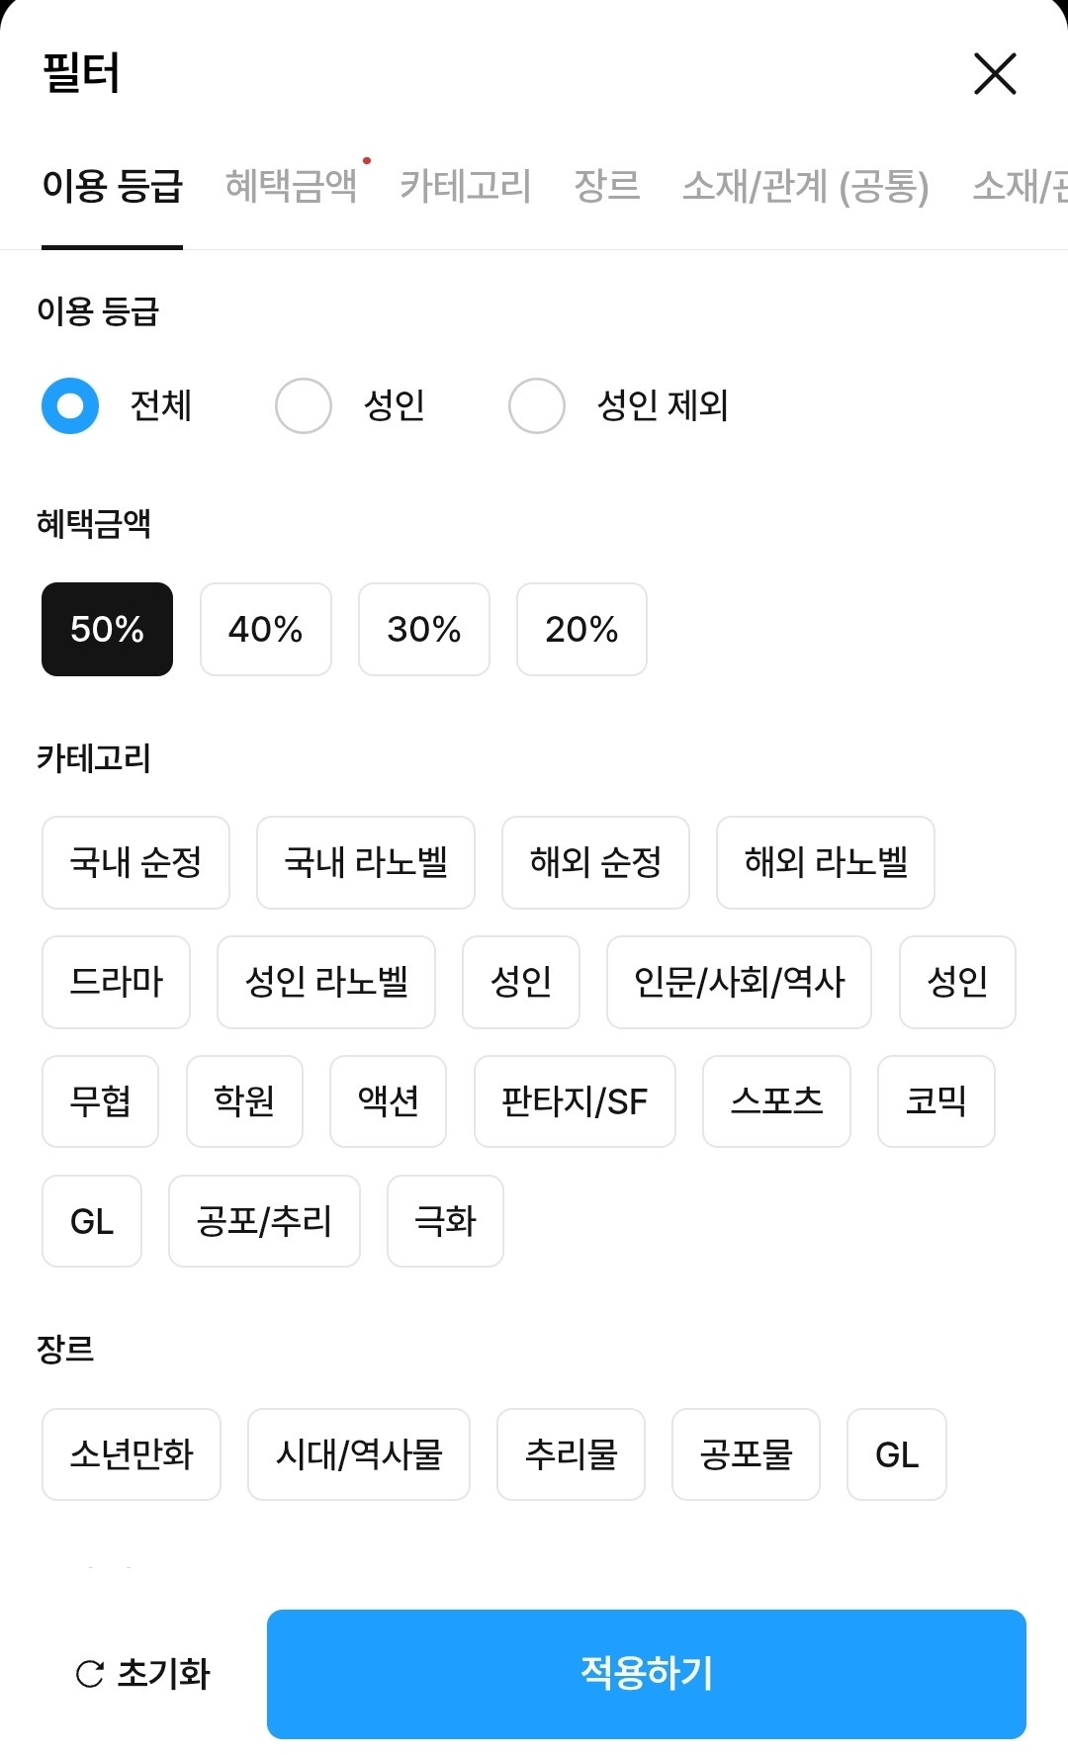The height and width of the screenshot is (1755, 1068).
Task: Select the 인문/사회/역사 category
Action: coord(739,982)
